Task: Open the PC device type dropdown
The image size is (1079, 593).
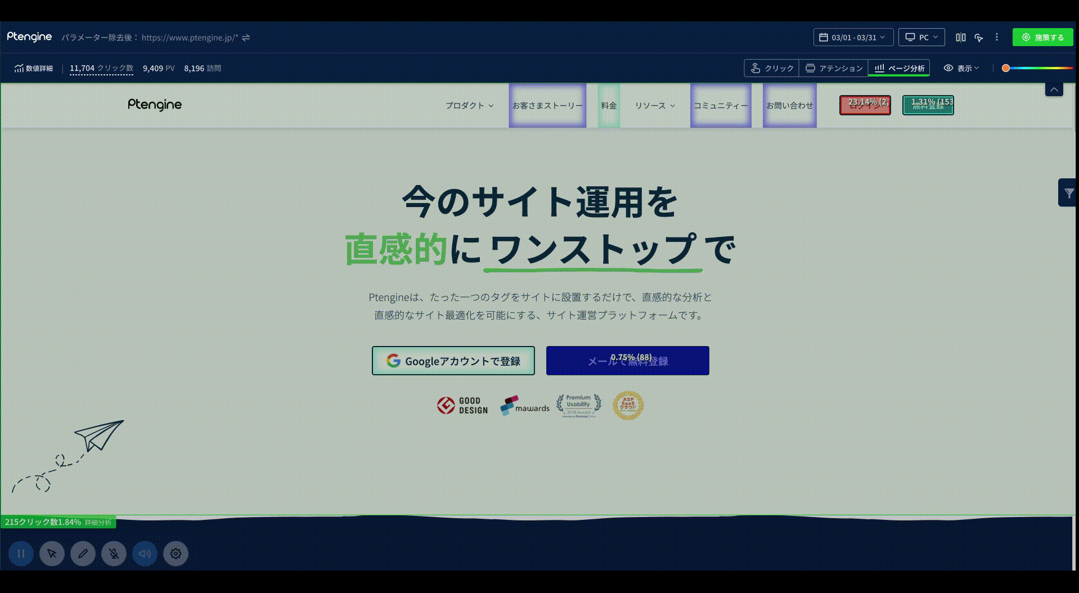Action: click(921, 37)
